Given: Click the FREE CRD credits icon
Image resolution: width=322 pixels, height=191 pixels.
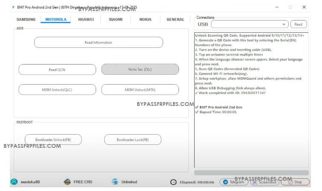Looking at the screenshot, I should pos(67,182).
